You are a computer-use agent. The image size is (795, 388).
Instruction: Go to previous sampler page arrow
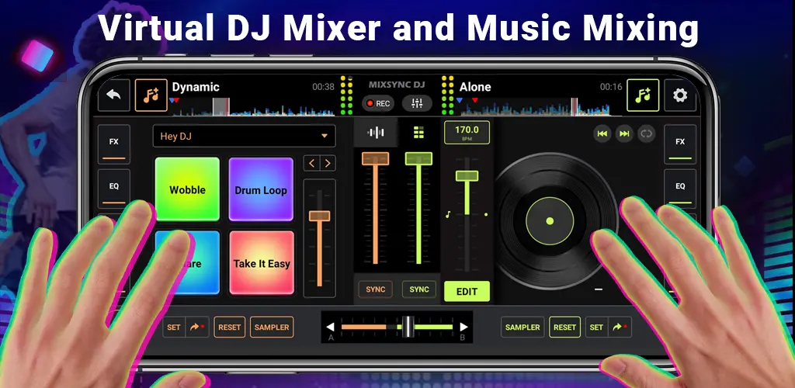pyautogui.click(x=312, y=163)
